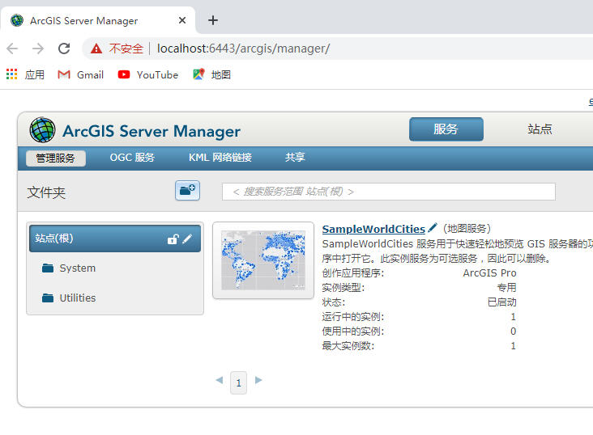Viewport: 593px width, 435px height.
Task: Open the YouTube bookmark
Action: pyautogui.click(x=148, y=74)
